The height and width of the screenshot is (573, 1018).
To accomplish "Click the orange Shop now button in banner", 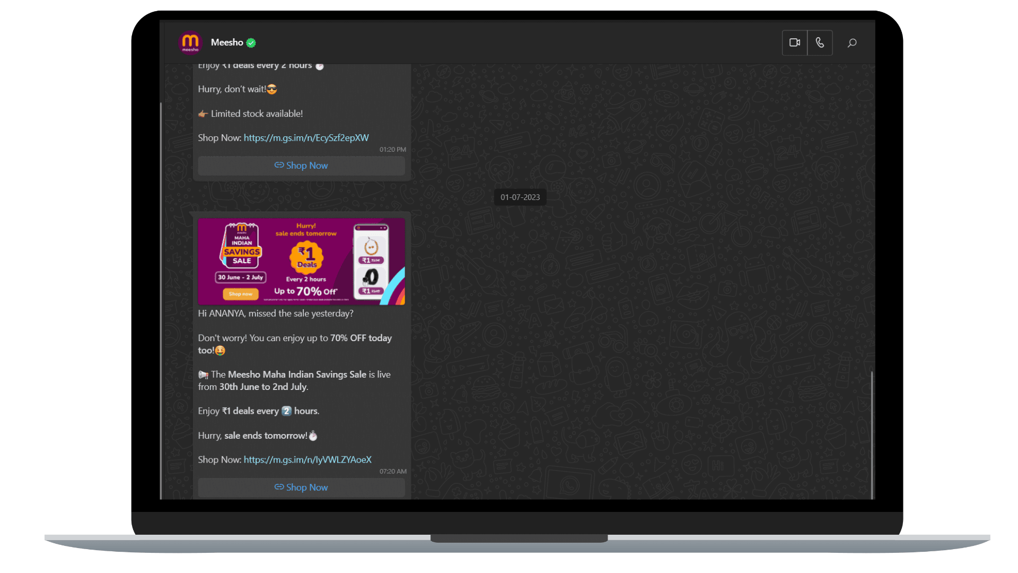I will [241, 294].
